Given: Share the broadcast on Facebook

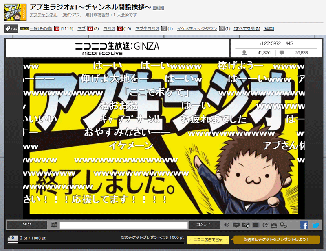Looking at the screenshot, I should click(x=304, y=225).
